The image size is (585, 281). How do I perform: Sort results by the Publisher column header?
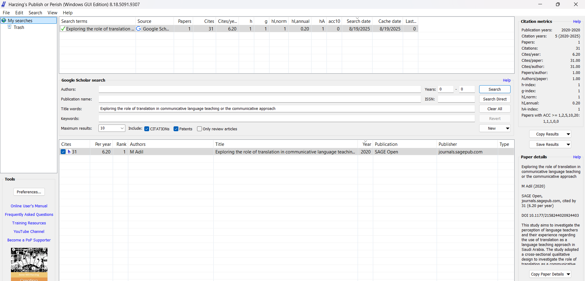click(467, 144)
